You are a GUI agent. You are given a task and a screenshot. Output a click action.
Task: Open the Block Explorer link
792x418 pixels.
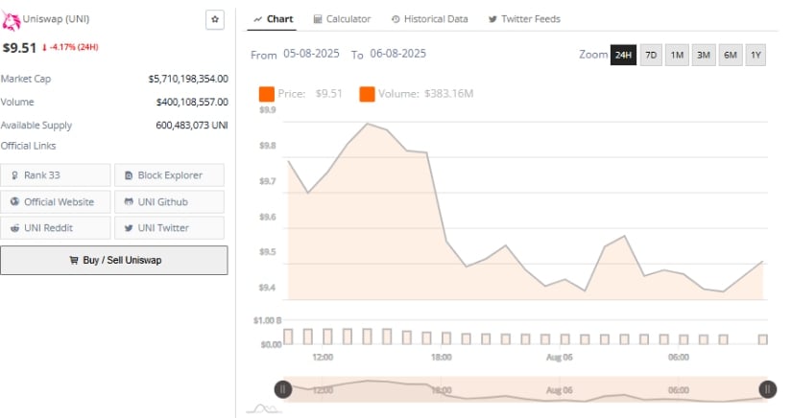(169, 174)
